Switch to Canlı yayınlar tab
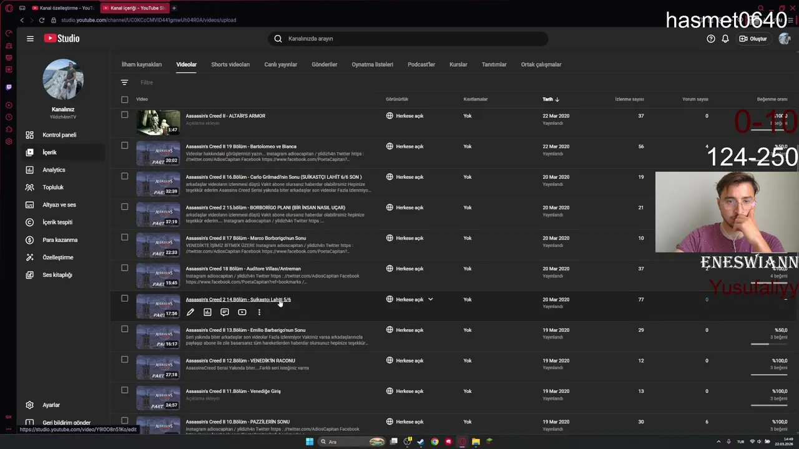 tap(281, 64)
